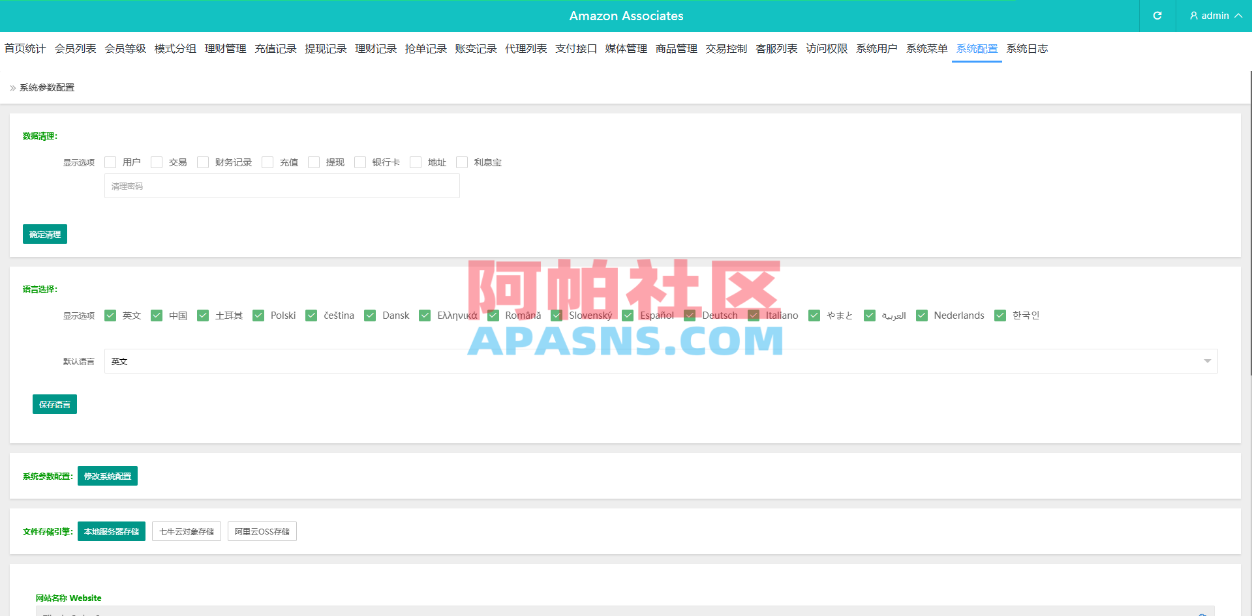The image size is (1252, 616).
Task: Click the admin user icon
Action: tap(1193, 16)
